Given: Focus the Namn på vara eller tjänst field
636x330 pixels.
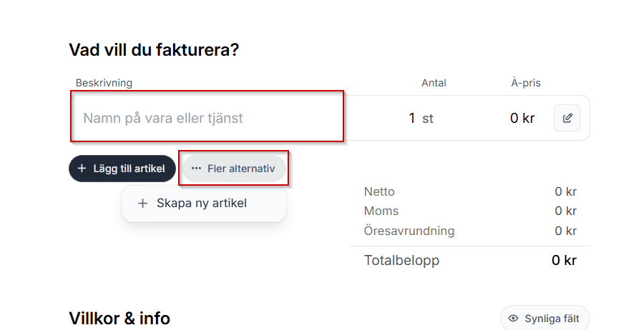Looking at the screenshot, I should pyautogui.click(x=207, y=118).
